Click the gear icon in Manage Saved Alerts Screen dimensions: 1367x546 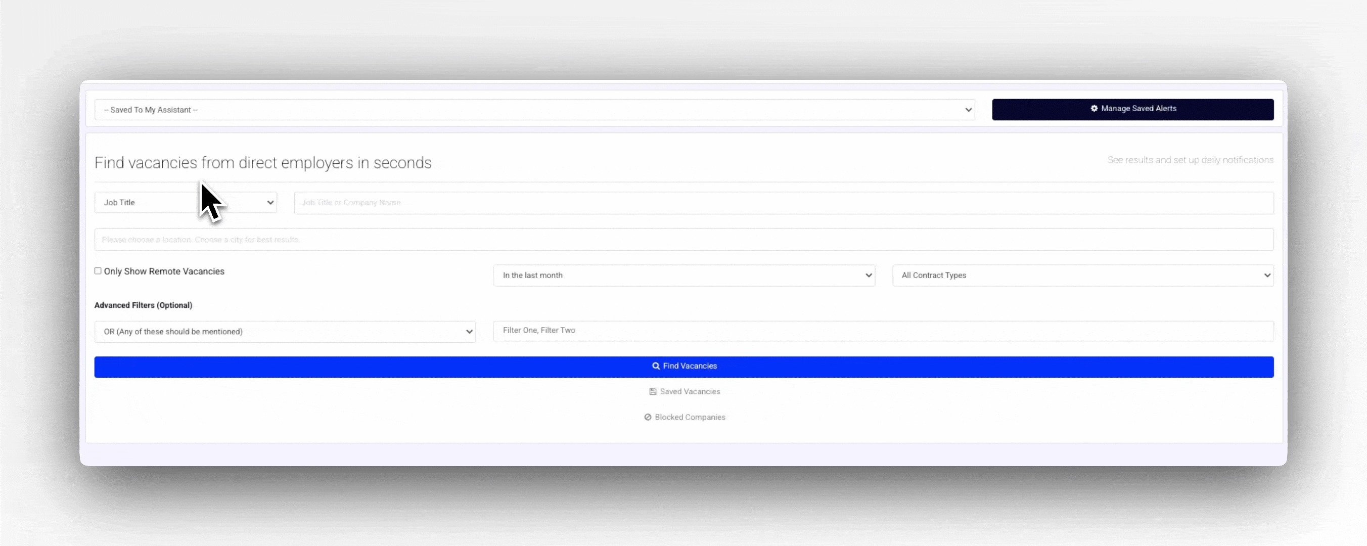pos(1093,108)
